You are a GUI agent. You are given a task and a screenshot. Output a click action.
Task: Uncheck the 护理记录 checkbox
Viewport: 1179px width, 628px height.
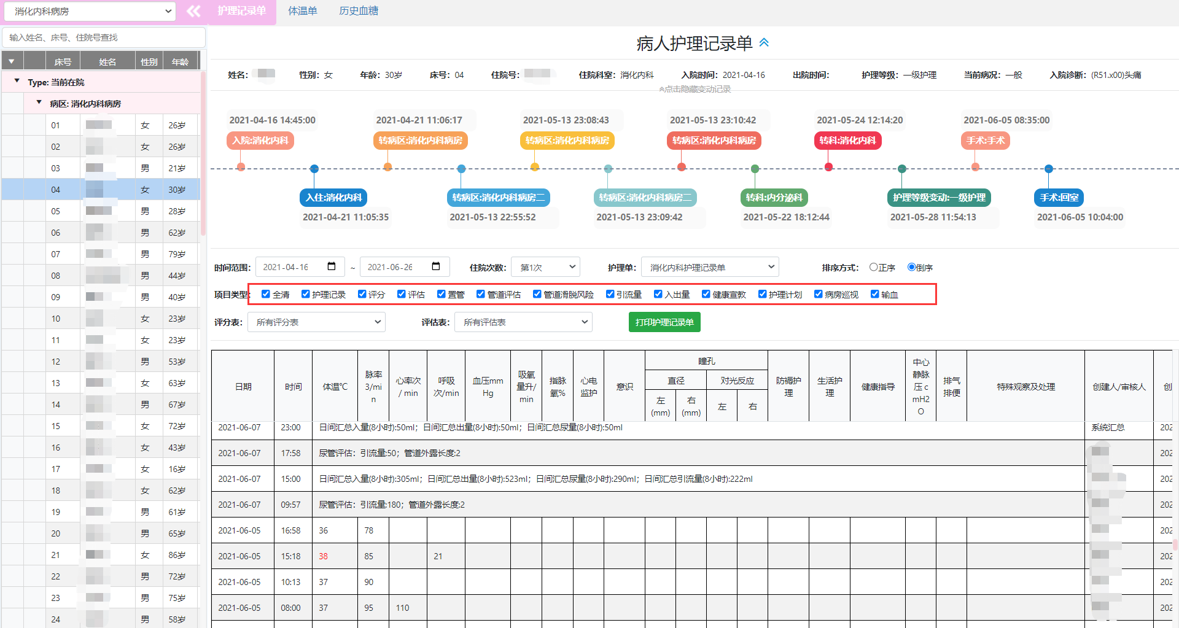(305, 294)
